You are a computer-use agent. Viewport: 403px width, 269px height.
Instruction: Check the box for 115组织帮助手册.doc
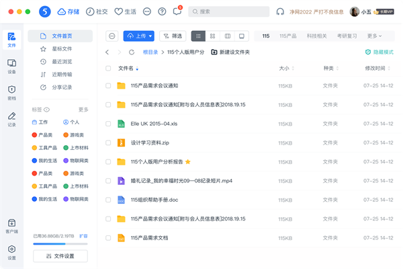[108, 200]
